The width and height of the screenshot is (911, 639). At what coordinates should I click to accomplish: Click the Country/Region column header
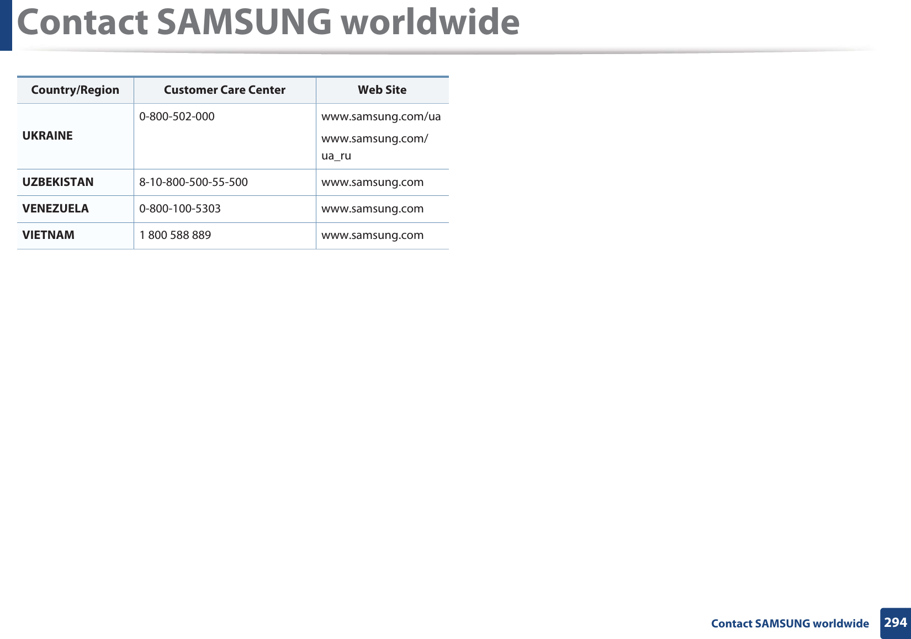pos(75,90)
